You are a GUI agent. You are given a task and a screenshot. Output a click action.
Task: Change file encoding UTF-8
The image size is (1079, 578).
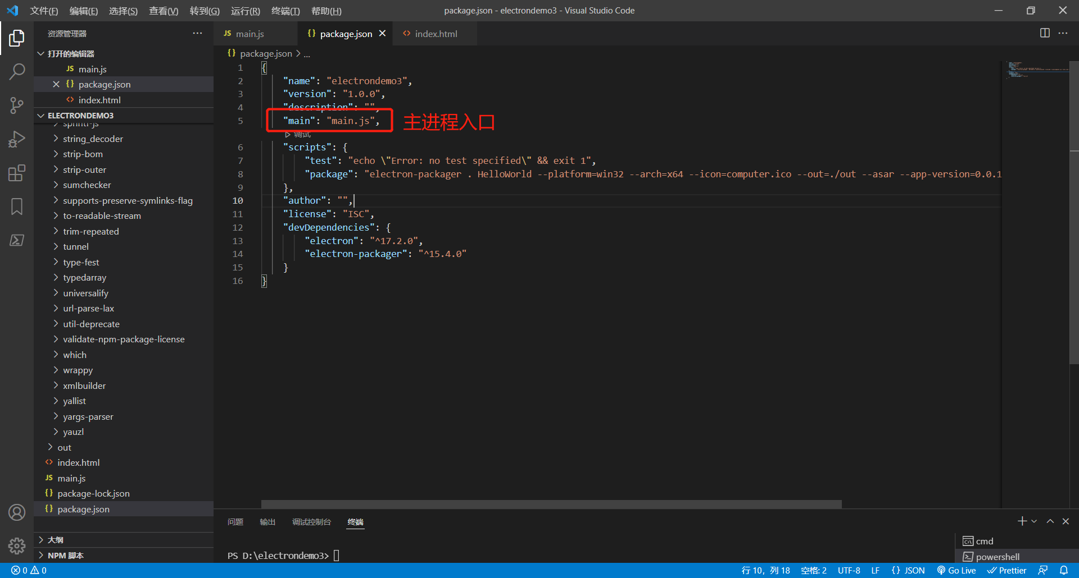tap(849, 571)
